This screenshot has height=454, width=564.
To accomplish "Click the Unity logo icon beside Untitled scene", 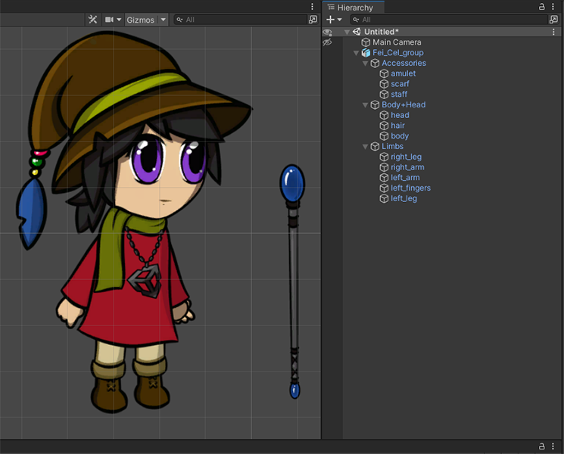I will click(357, 32).
